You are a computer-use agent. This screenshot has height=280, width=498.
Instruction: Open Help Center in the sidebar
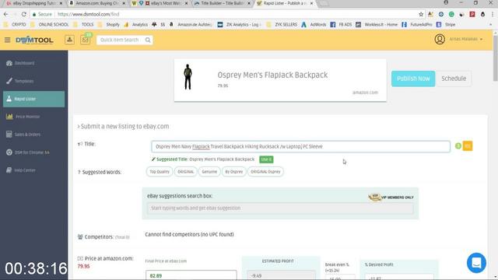coord(33,170)
